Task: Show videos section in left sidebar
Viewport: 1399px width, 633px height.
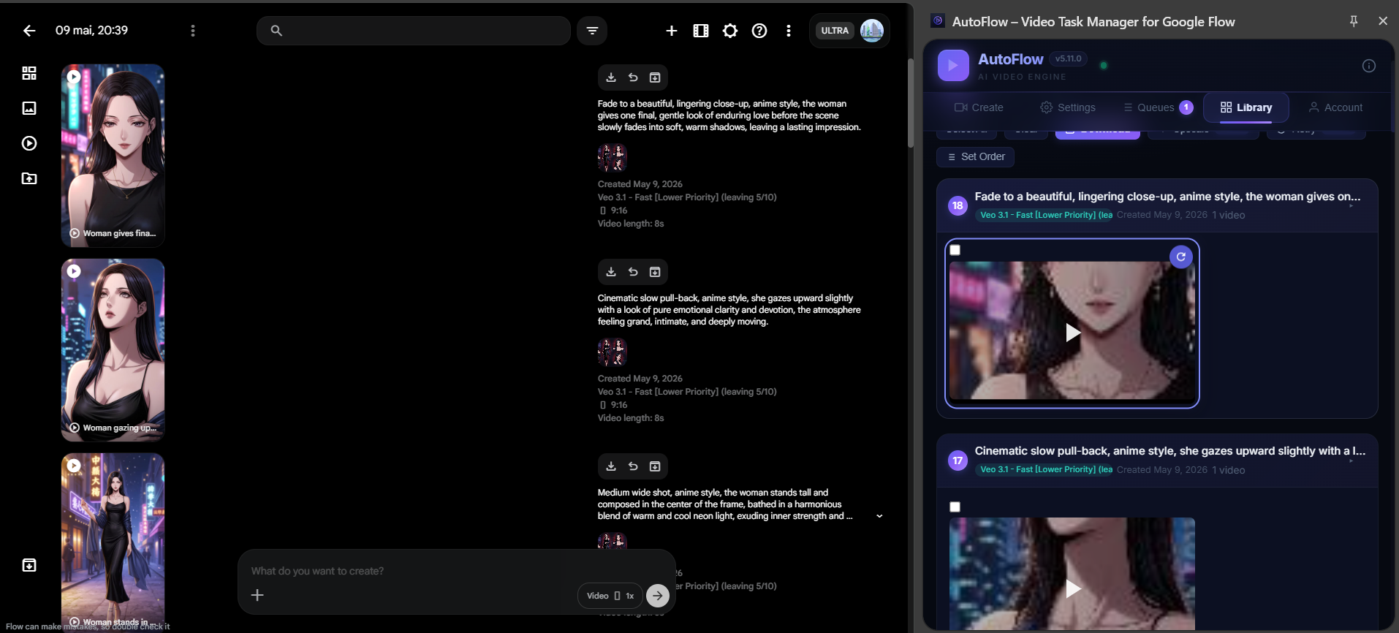Action: (29, 143)
